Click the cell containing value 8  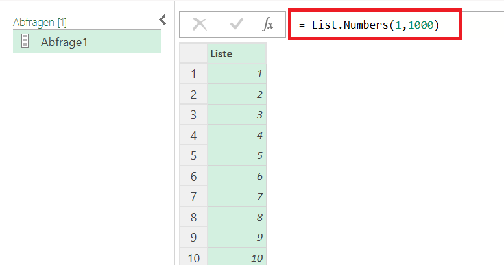[x=237, y=217]
